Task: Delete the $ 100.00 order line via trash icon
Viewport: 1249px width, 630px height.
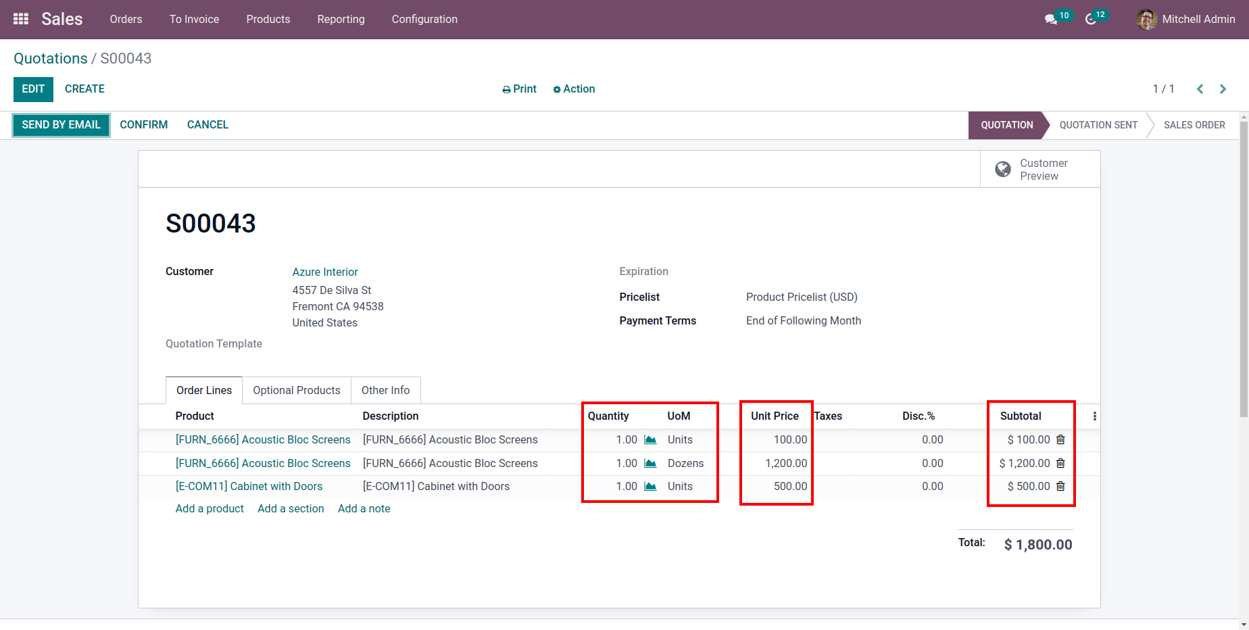Action: coord(1060,439)
